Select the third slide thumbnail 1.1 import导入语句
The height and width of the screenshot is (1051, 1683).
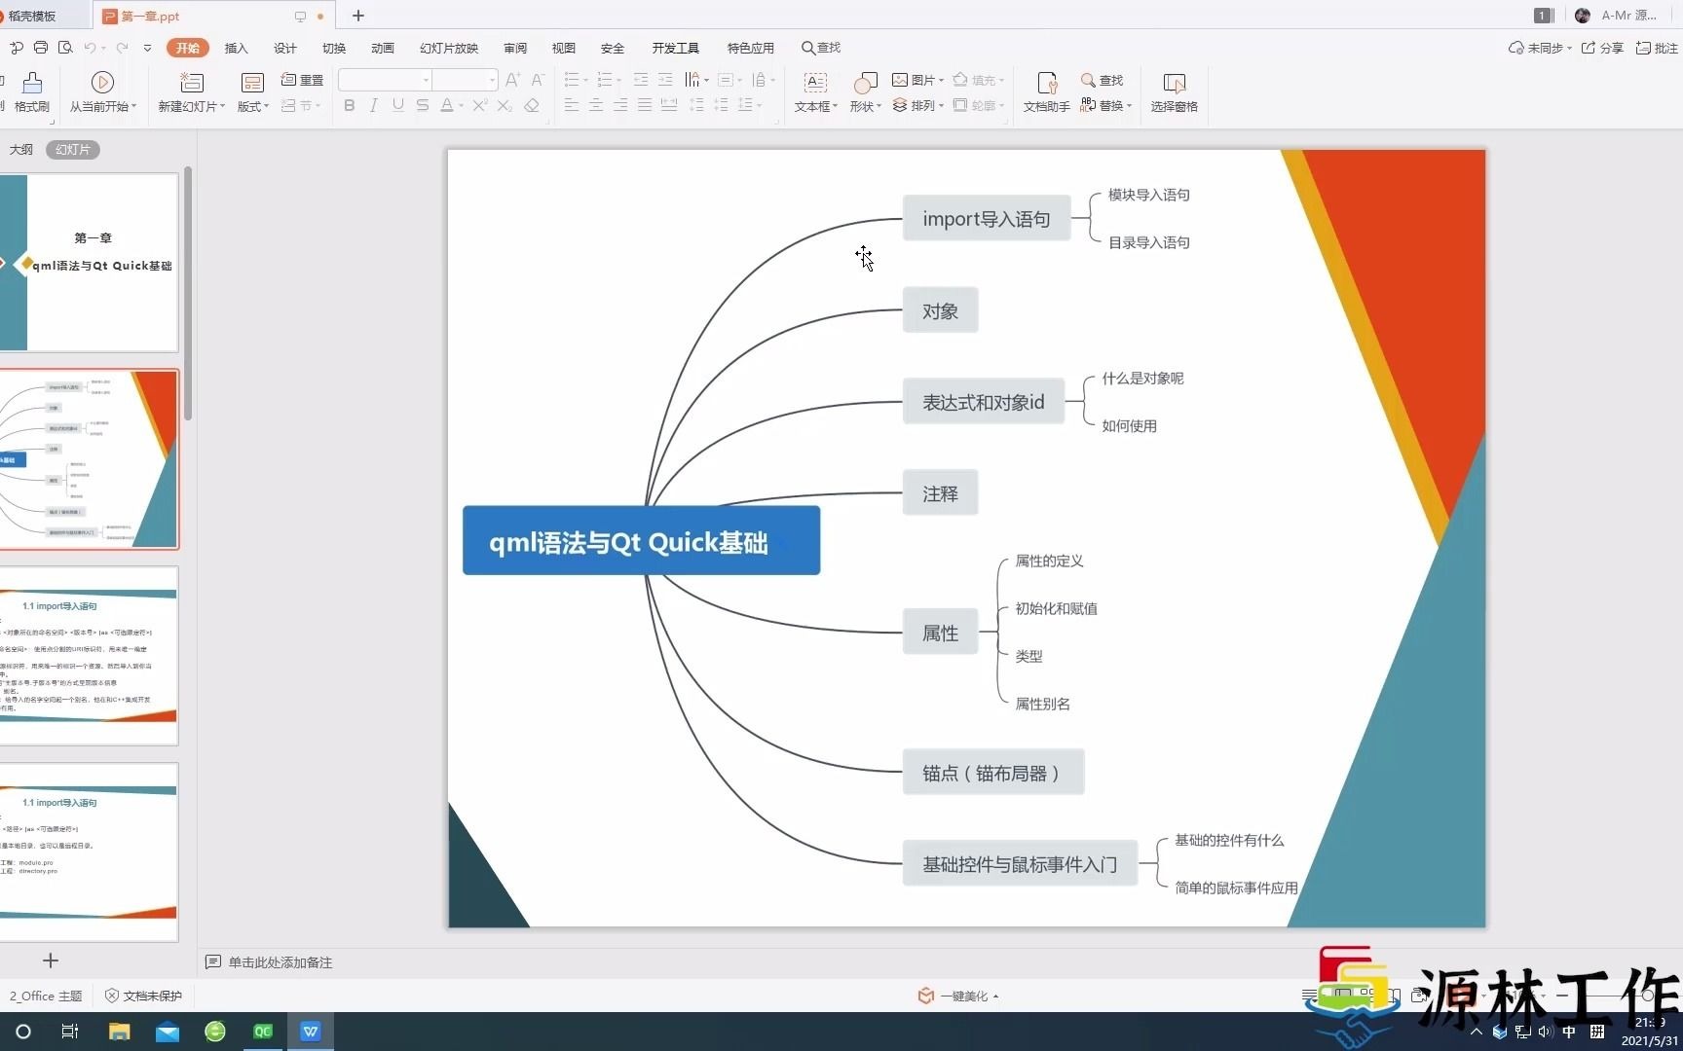pyautogui.click(x=89, y=656)
